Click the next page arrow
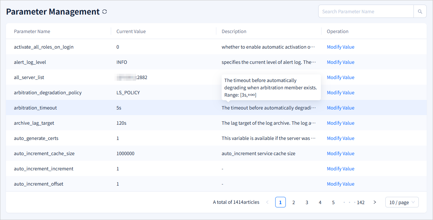Screen dimensions: 433x220 click(x=375, y=202)
